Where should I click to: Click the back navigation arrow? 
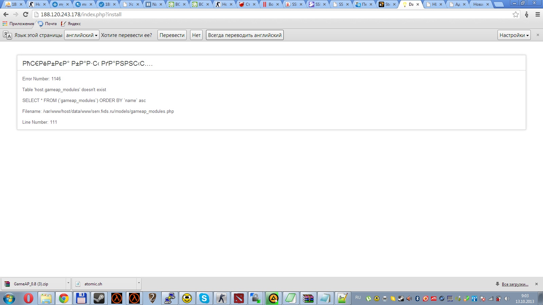[x=6, y=14]
